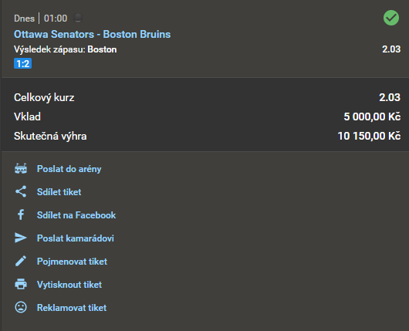
Task: Click Poslat kamarádovi link
Action: coord(76,238)
